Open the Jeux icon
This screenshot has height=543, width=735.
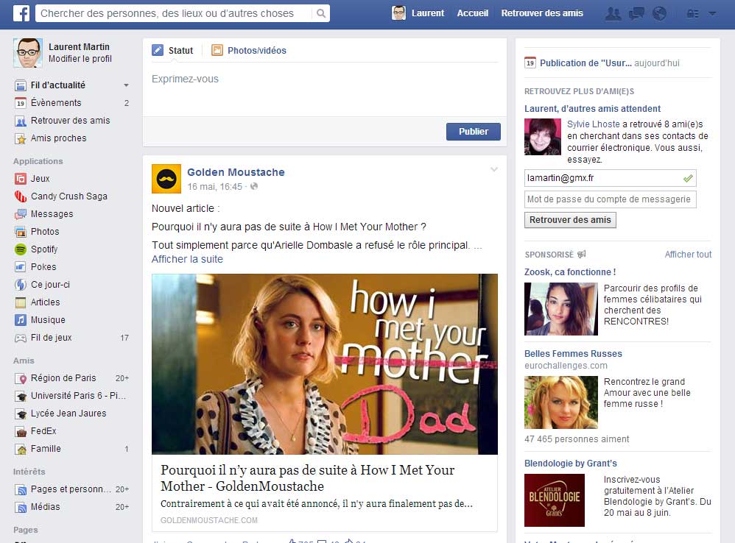[21, 179]
